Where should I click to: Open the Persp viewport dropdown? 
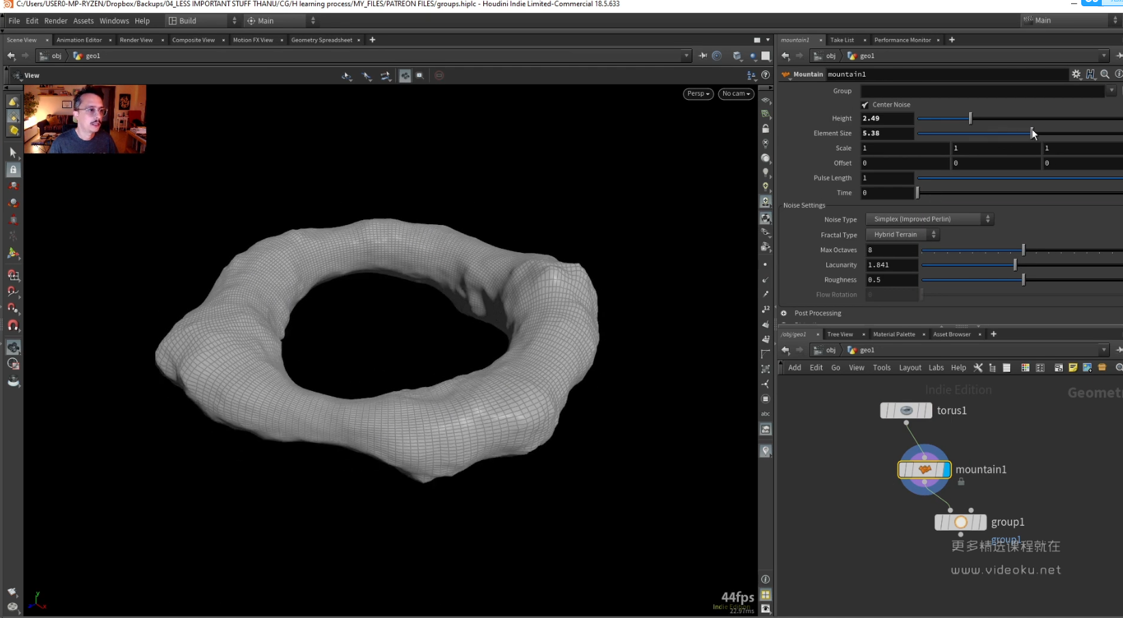click(698, 94)
